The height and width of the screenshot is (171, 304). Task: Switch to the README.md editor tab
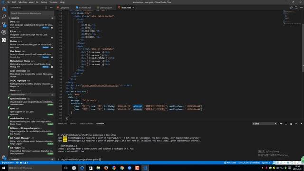point(85,8)
